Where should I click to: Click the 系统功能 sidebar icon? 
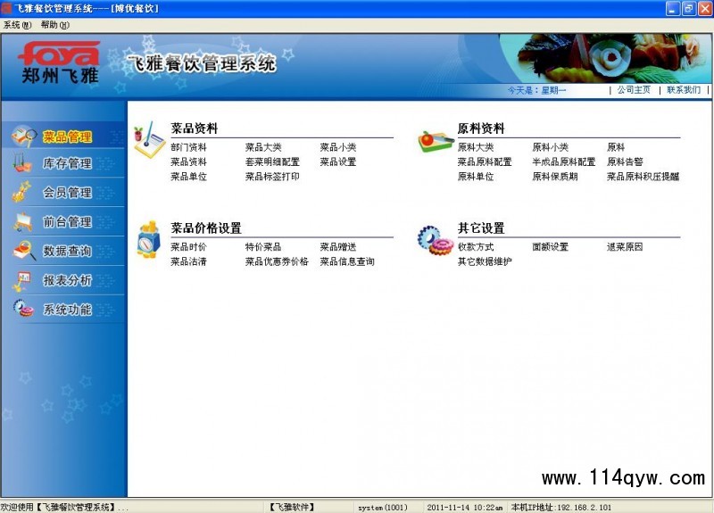23,309
